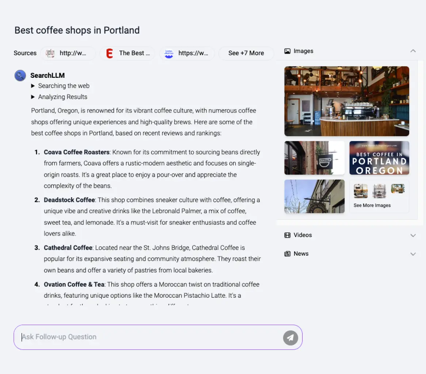426x374 pixels.
Task: Expand the Analyzing Results step
Action: pos(33,97)
